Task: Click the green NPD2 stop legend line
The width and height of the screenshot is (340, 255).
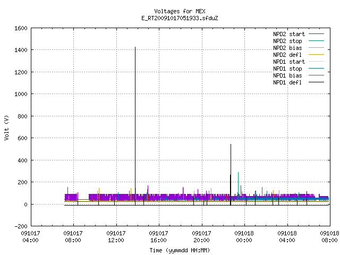Action: tap(316, 41)
